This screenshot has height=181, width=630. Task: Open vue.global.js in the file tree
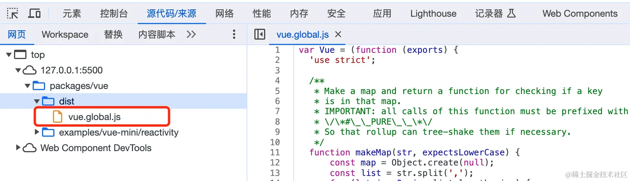[94, 117]
